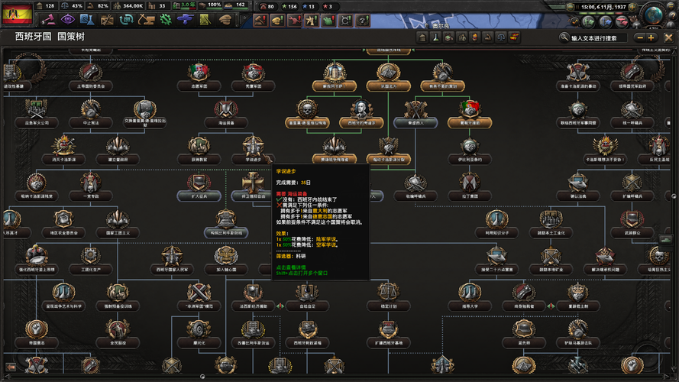Image resolution: width=679 pixels, height=382 pixels.
Task: Select the 武装群众 focus
Action: tap(632, 224)
